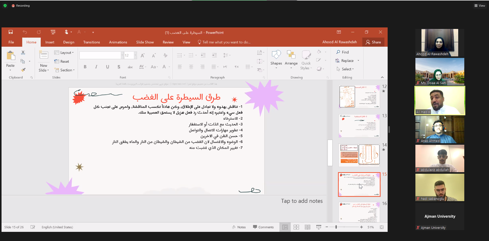The image size is (489, 241).
Task: Open the Transitions ribbon tab
Action: click(x=91, y=42)
